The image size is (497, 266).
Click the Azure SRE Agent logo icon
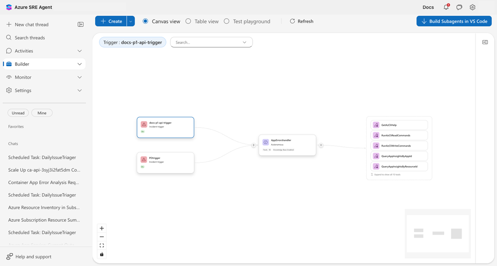point(9,7)
